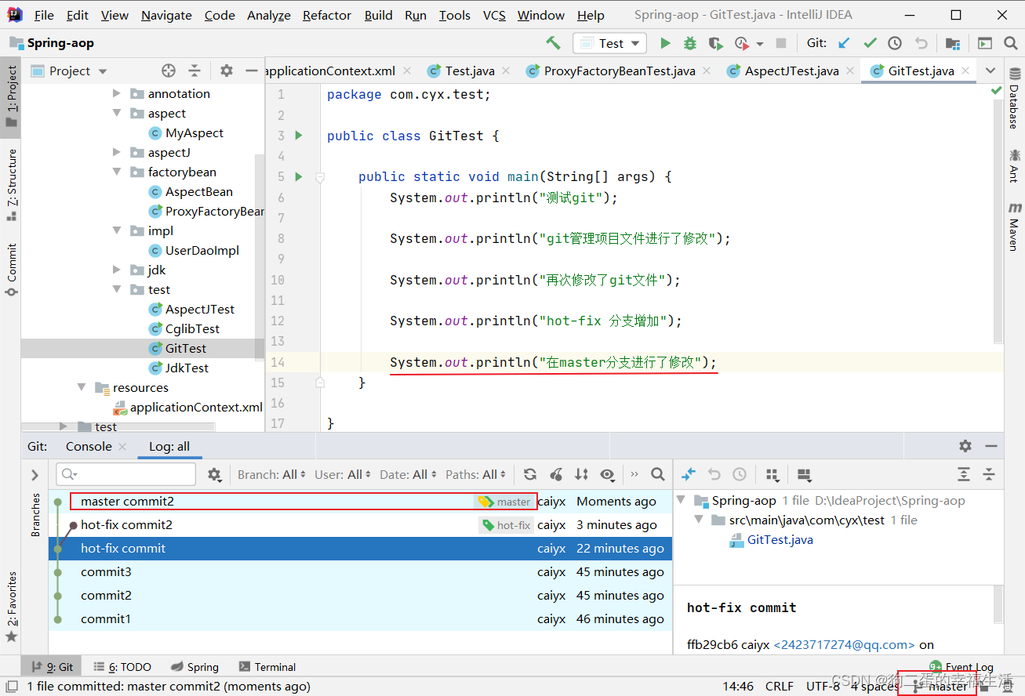The width and height of the screenshot is (1025, 696).
Task: Click cherry-pick icon in log toolbar
Action: point(556,474)
